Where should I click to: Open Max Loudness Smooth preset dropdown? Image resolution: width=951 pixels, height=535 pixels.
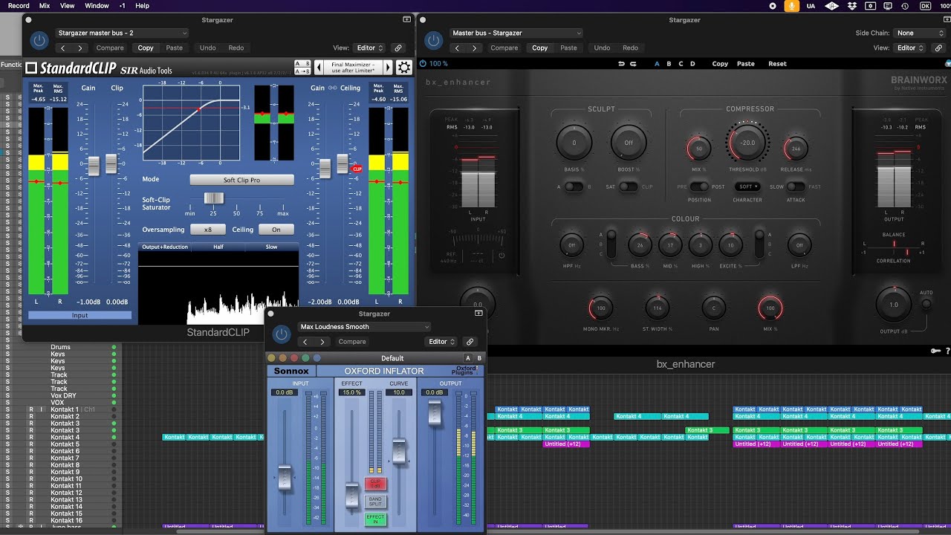(x=363, y=326)
